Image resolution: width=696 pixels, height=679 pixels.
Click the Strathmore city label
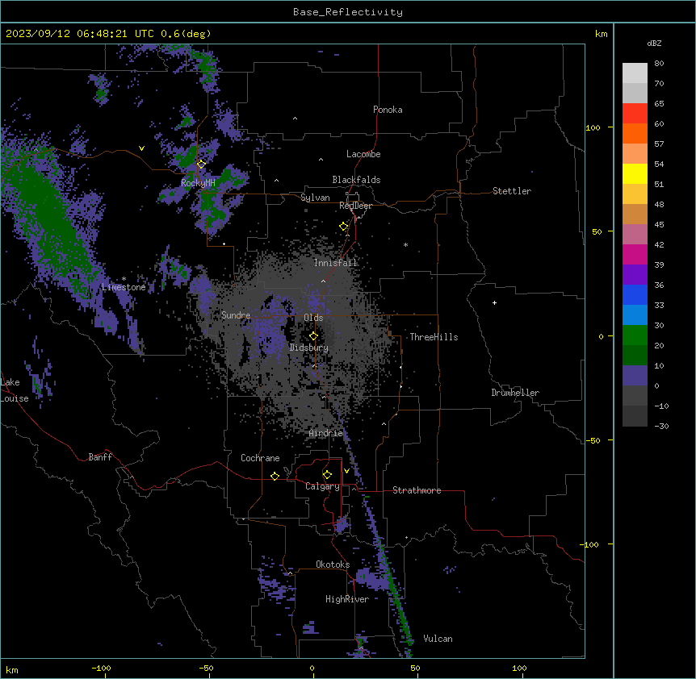point(417,490)
